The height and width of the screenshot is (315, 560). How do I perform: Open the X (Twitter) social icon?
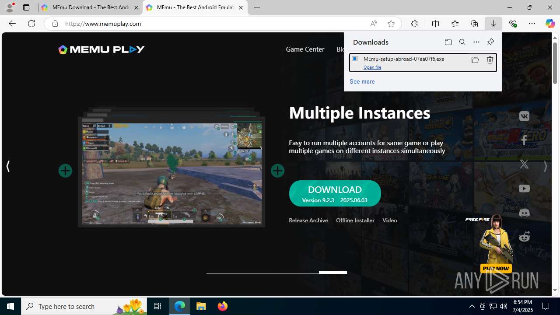click(524, 164)
